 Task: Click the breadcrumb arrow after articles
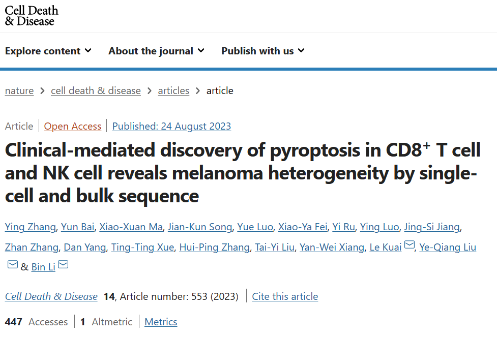pyautogui.click(x=197, y=90)
